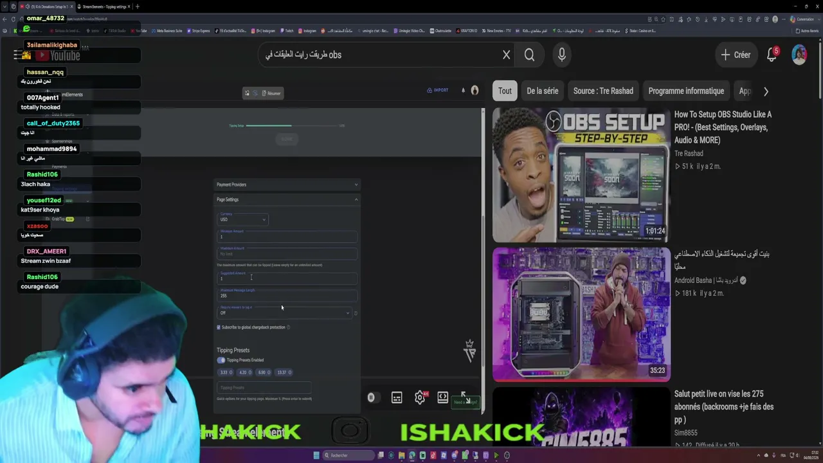Click the YouTube page vertical scrollbar
Screen dimensions: 823x463
coord(819,71)
